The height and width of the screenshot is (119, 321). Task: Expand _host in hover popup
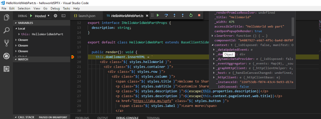(x=214, y=73)
